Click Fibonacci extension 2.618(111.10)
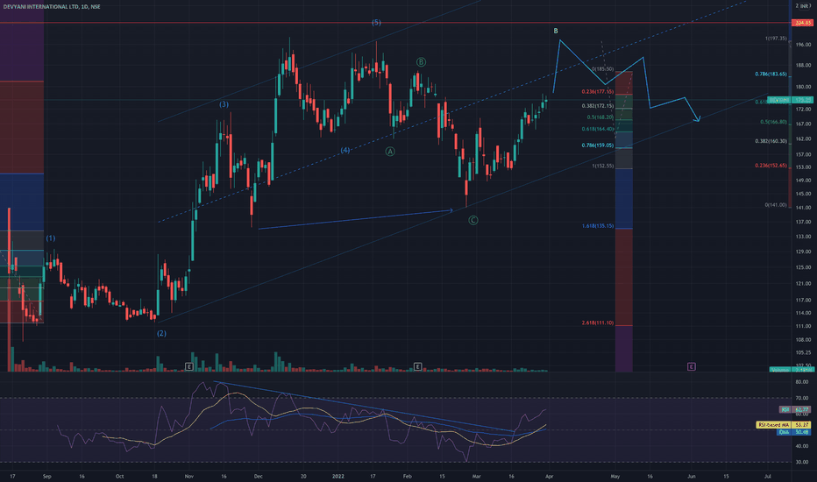The height and width of the screenshot is (482, 817). point(598,323)
